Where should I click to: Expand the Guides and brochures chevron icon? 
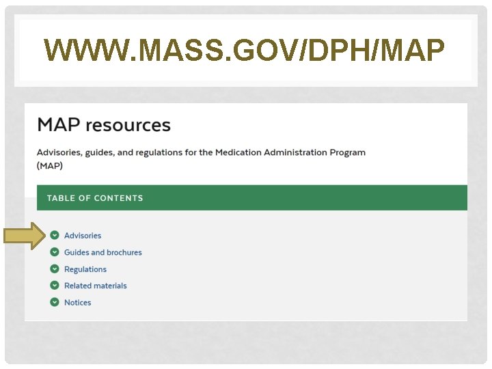[x=55, y=252]
